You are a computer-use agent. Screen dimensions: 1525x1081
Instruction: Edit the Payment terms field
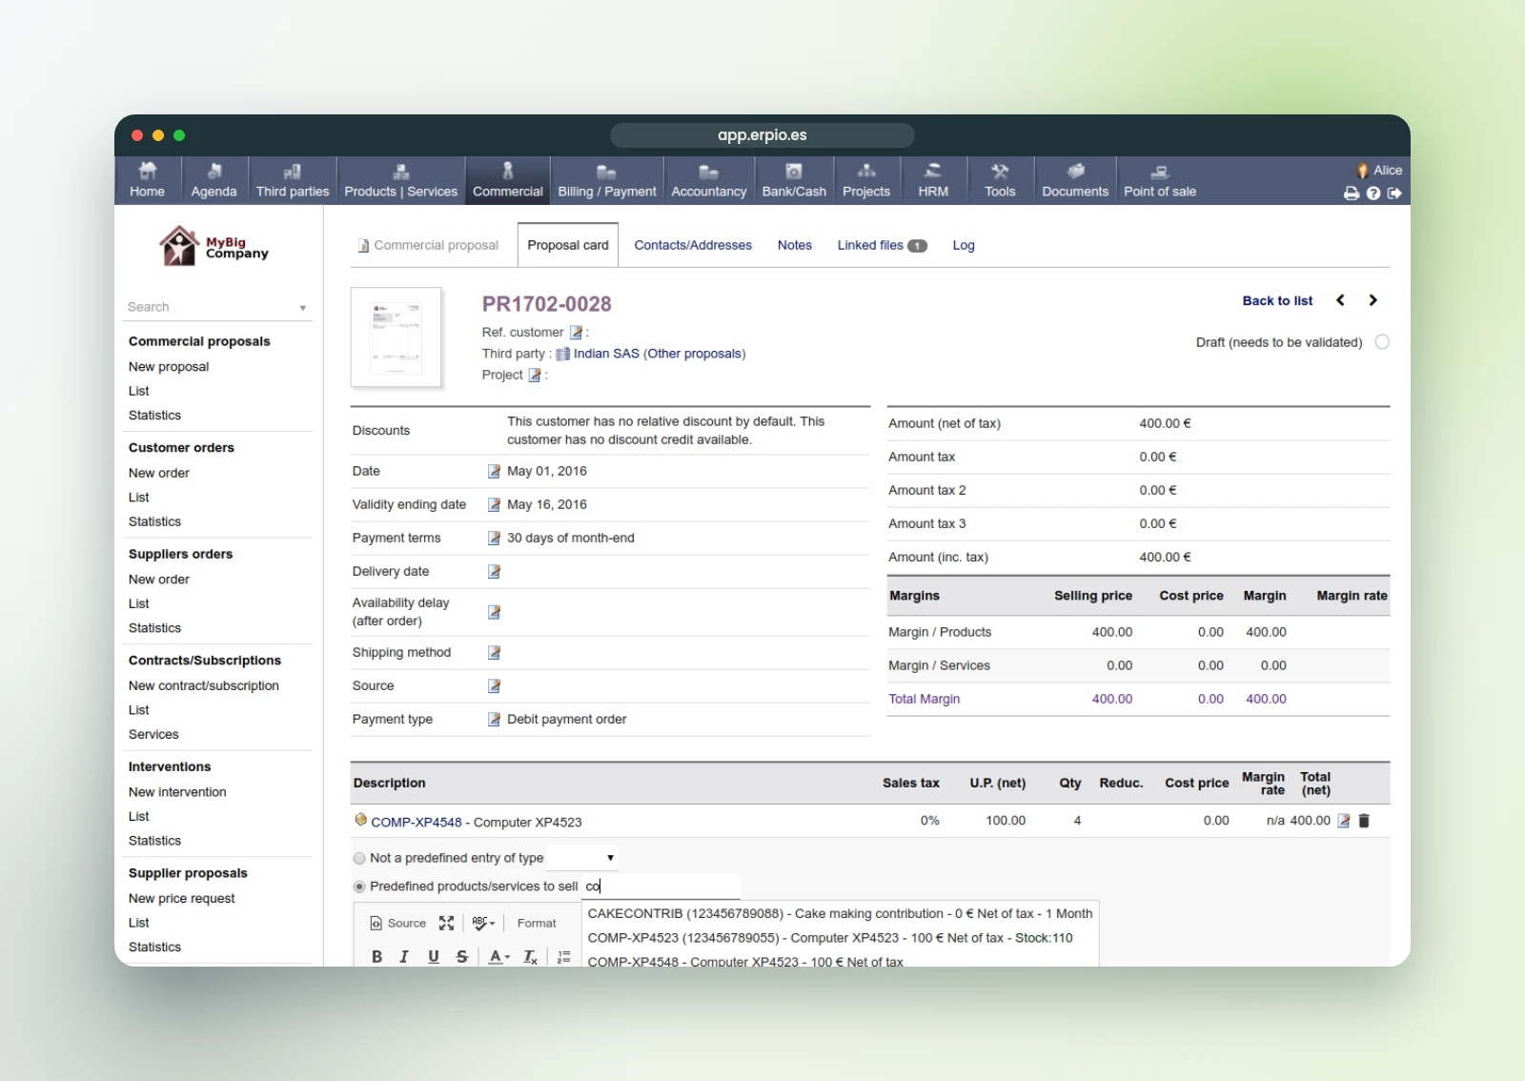click(494, 538)
